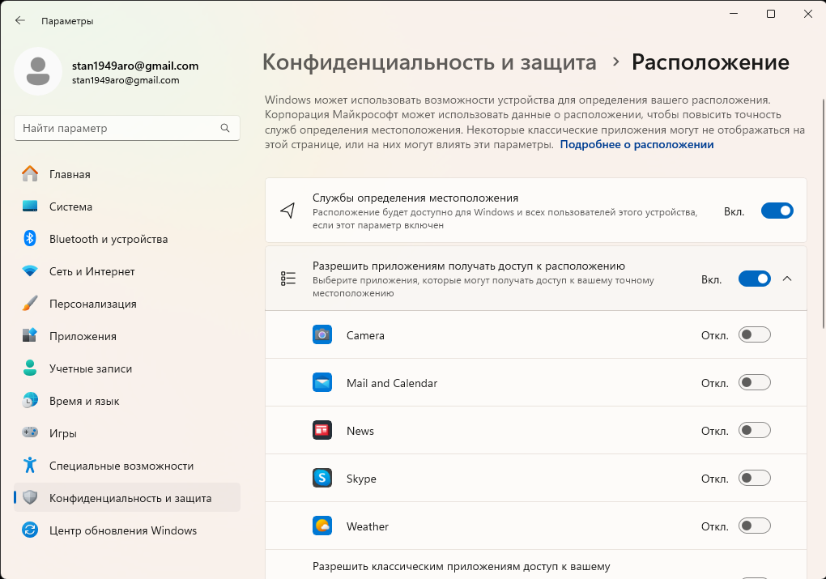
Task: Turn on the Weather location toggle
Action: click(x=755, y=526)
